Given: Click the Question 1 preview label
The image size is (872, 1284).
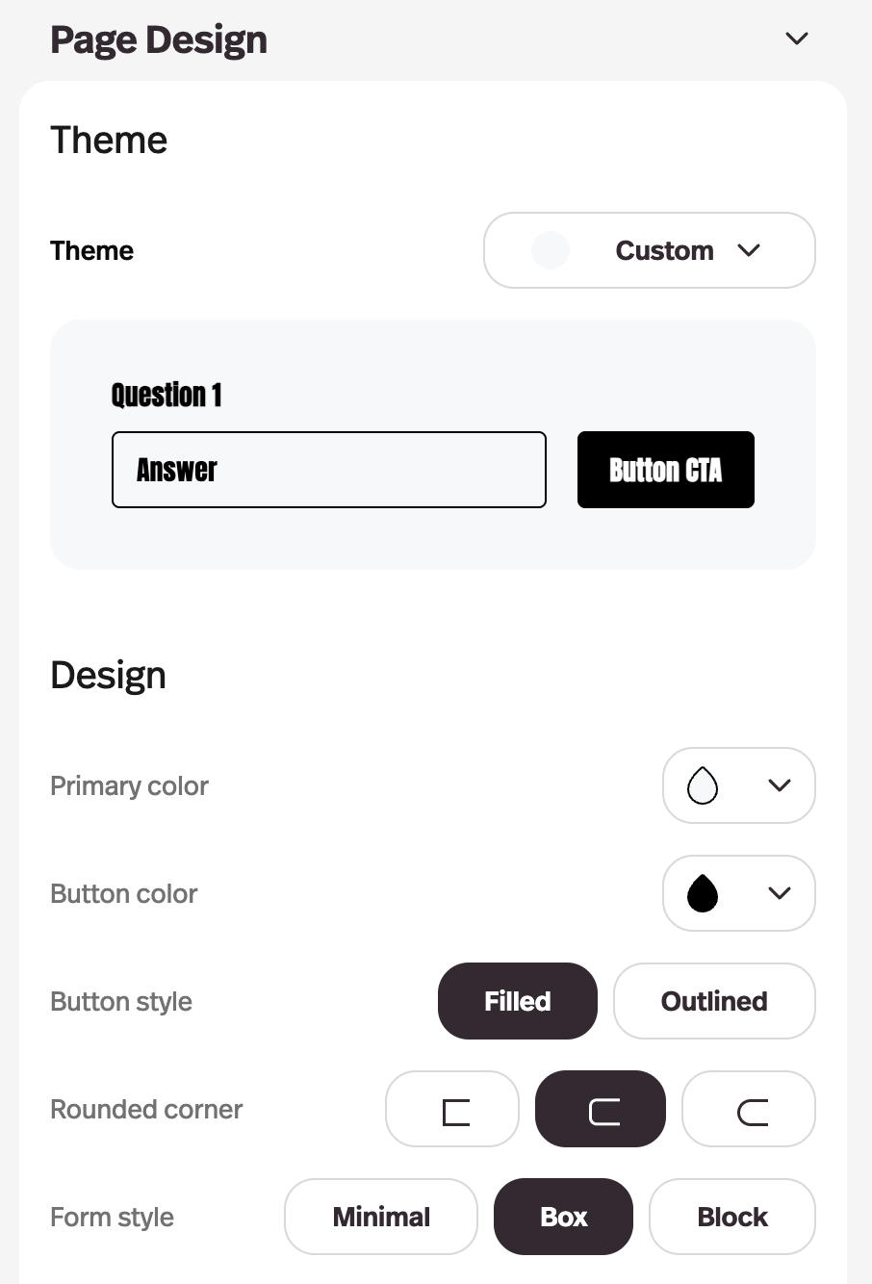Looking at the screenshot, I should click(167, 395).
